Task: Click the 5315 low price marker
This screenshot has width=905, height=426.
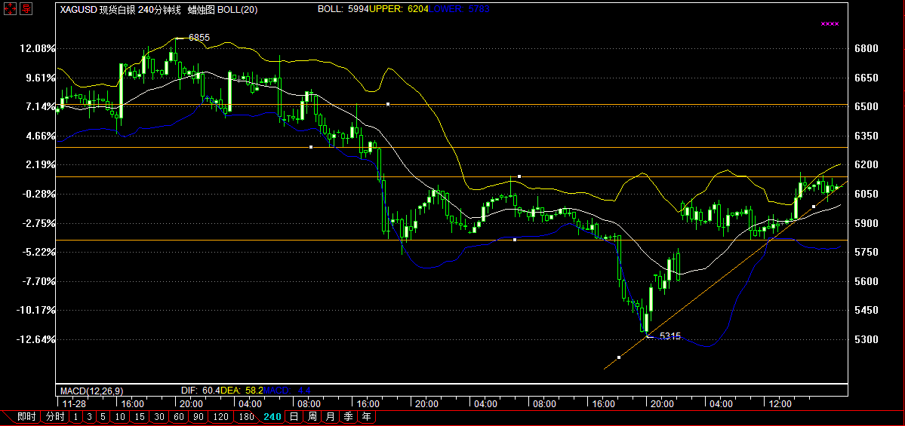Action: [x=670, y=336]
